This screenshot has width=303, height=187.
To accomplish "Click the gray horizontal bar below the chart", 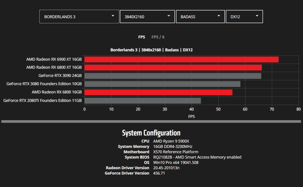I will point(151,121).
